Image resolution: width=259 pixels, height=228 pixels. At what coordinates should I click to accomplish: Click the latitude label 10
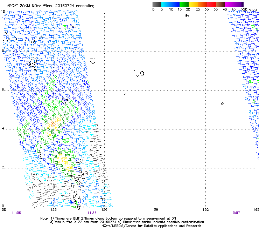3,12
